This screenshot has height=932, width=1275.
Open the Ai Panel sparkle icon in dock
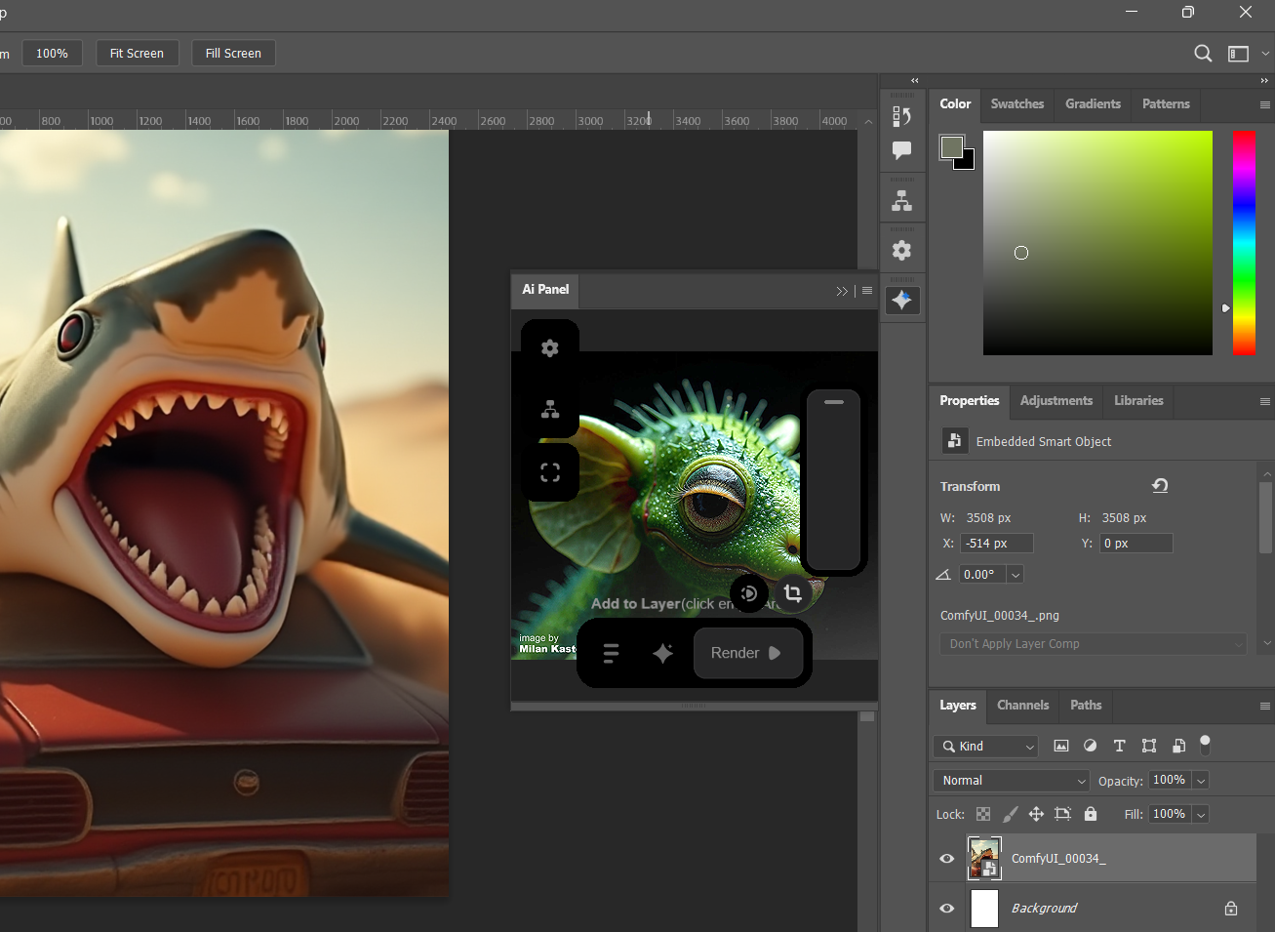click(x=902, y=301)
